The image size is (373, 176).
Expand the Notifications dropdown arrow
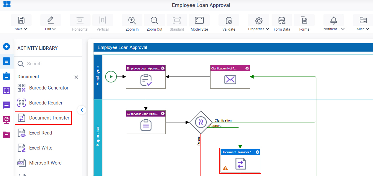coord(343,29)
